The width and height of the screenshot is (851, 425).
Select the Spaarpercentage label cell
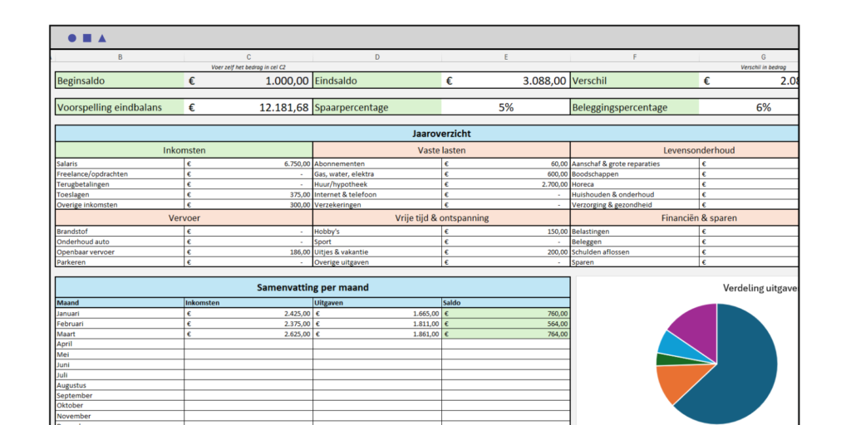tap(377, 107)
